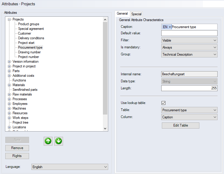Click the Edit Table button
Image resolution: width=224 pixels, height=174 pixels.
[x=180, y=125]
